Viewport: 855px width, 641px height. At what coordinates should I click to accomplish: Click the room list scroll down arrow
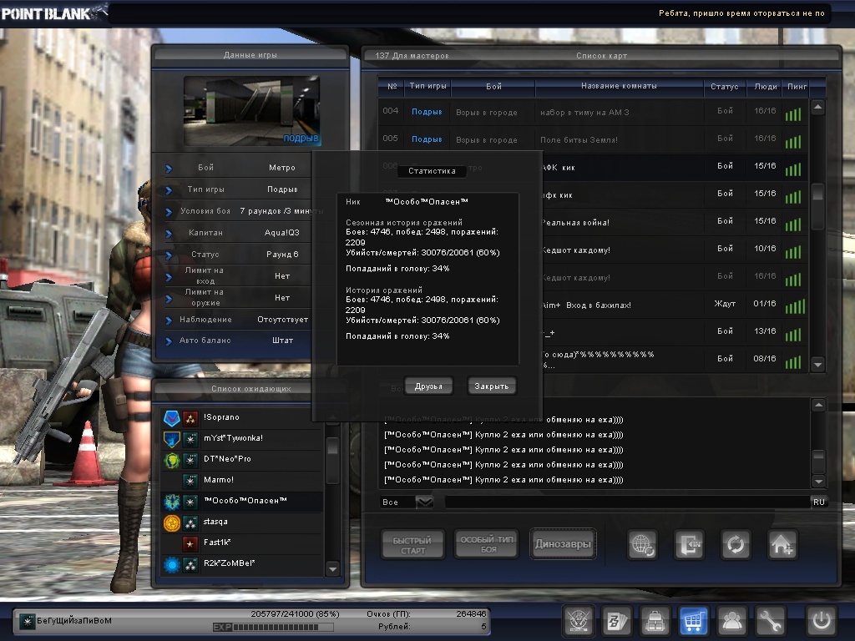point(818,364)
